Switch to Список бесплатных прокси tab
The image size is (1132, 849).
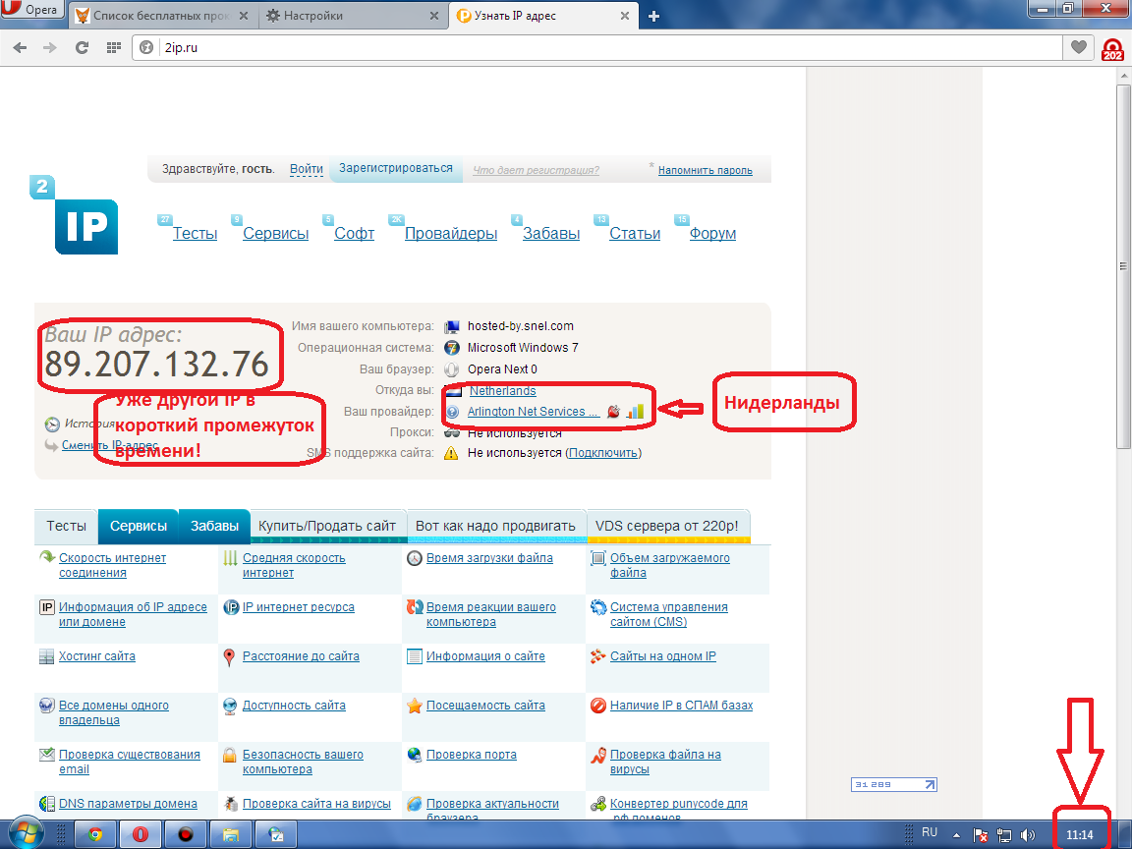point(163,16)
